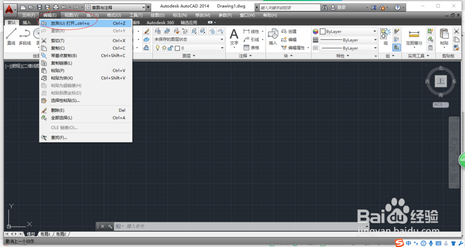Choose 全部选择(L) in Edit menu
The height and width of the screenshot is (247, 465).
pyautogui.click(x=86, y=117)
